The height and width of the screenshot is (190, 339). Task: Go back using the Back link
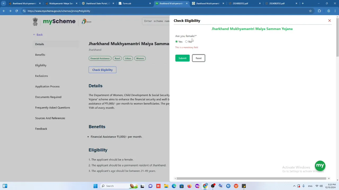coord(38,35)
